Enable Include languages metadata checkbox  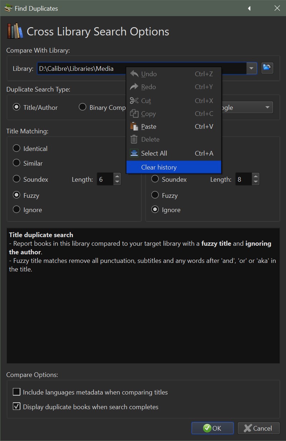click(x=16, y=392)
